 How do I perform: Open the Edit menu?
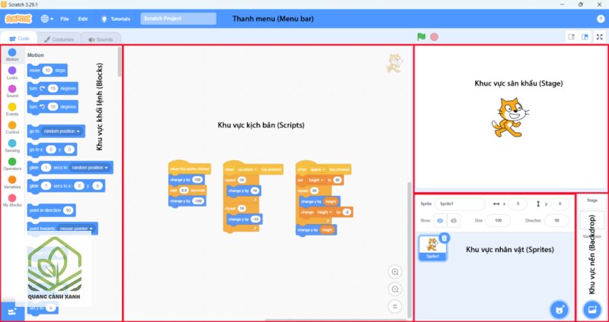click(83, 18)
